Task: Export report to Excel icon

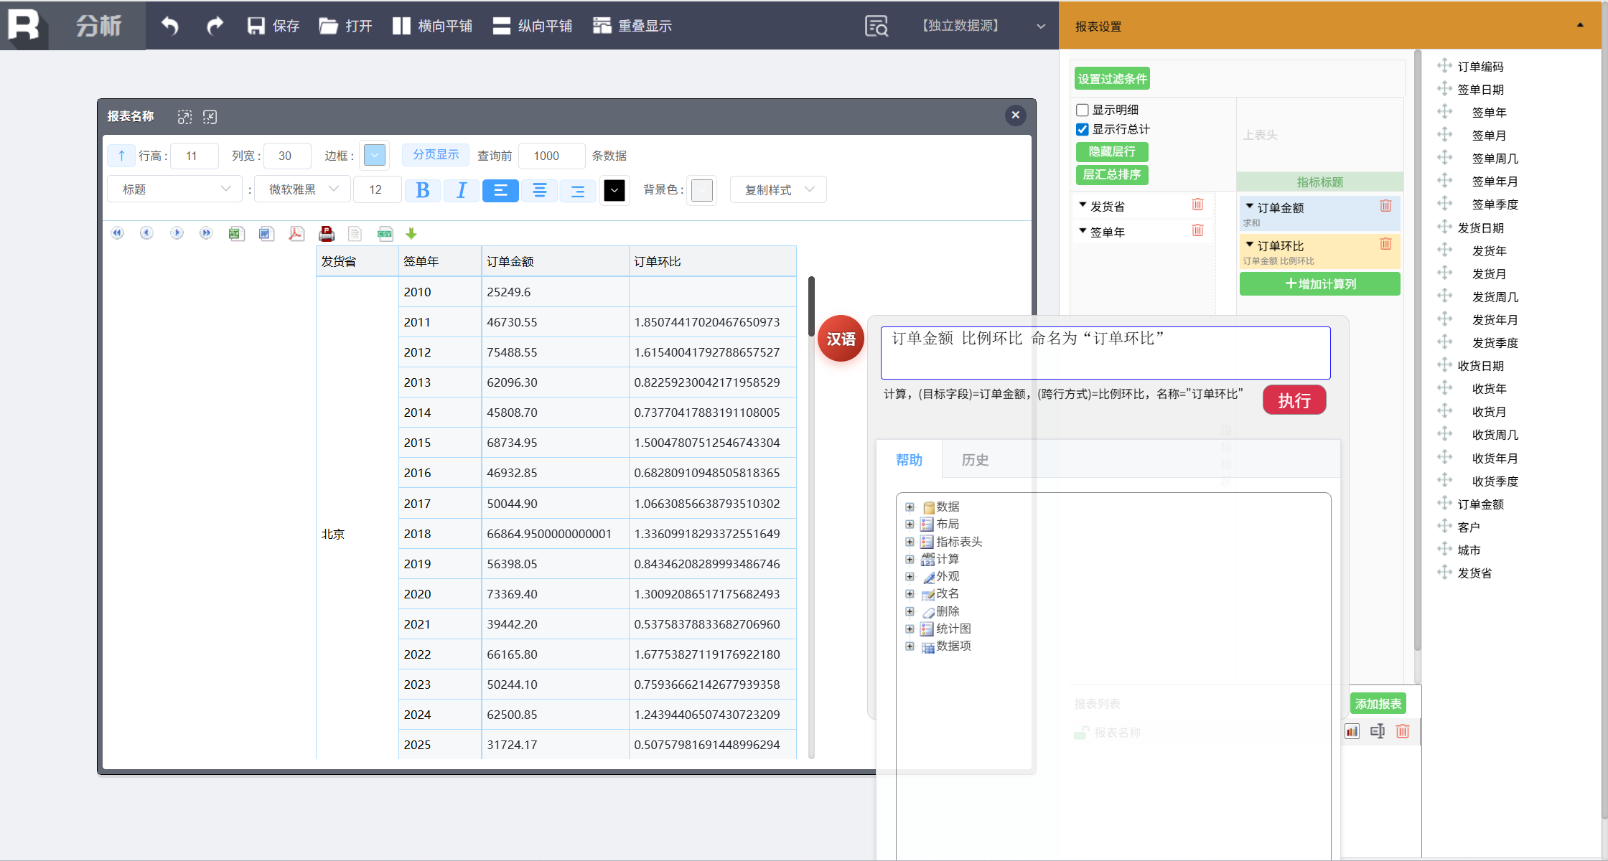Action: click(x=236, y=233)
